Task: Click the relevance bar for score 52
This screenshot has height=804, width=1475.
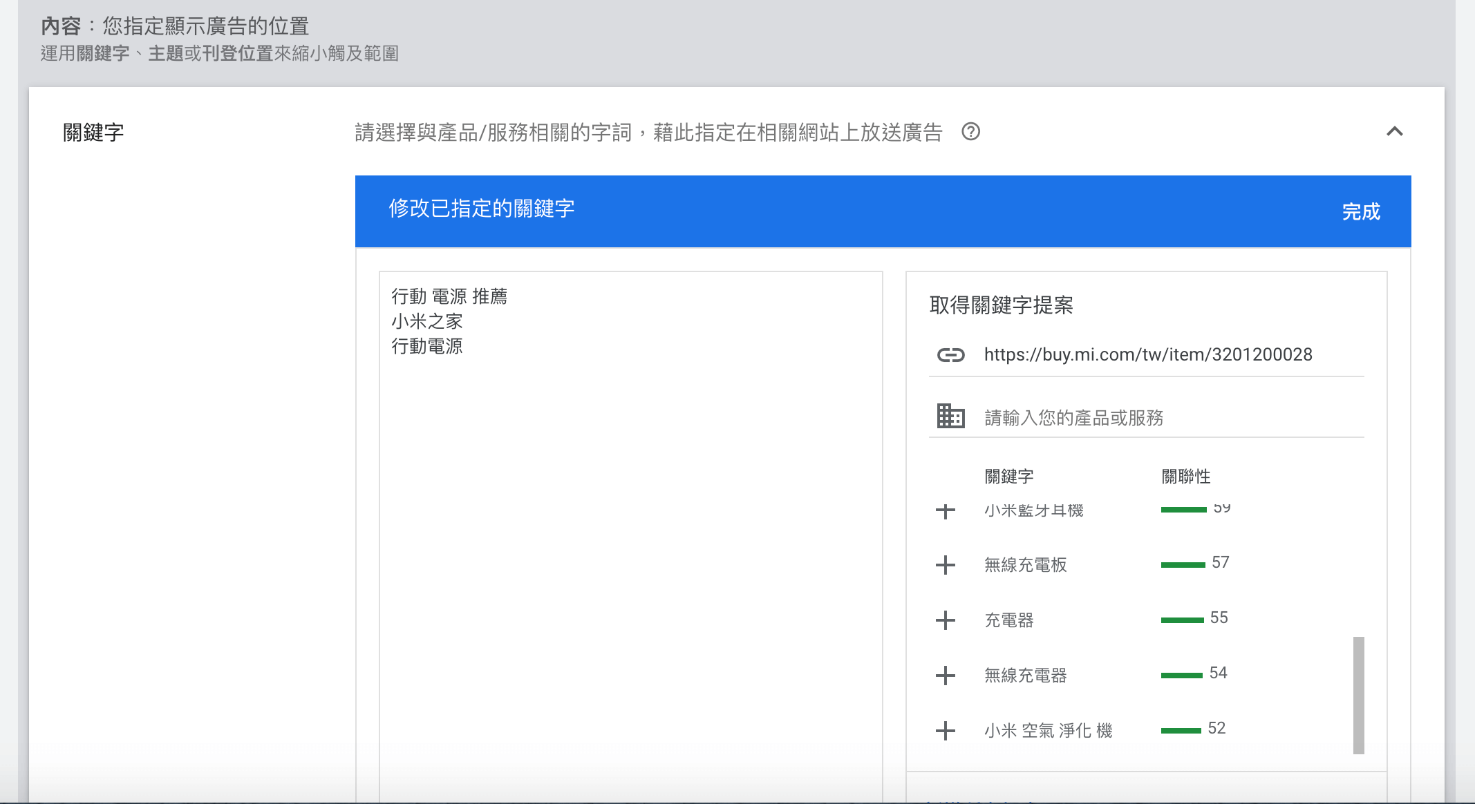Action: click(1181, 730)
